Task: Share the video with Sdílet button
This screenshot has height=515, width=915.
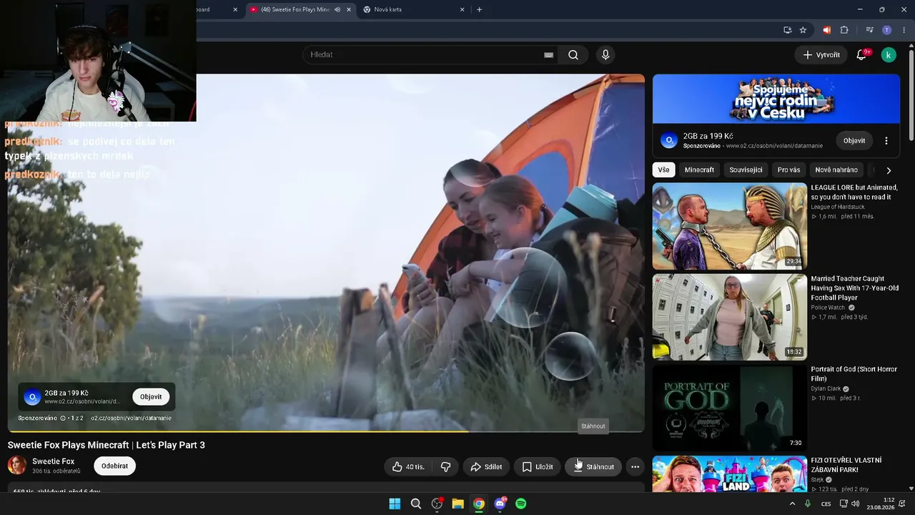Action: coord(486,467)
